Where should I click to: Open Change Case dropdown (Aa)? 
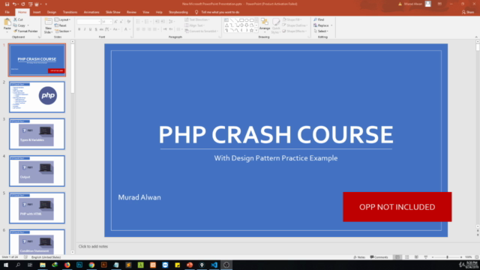pyautogui.click(x=115, y=29)
